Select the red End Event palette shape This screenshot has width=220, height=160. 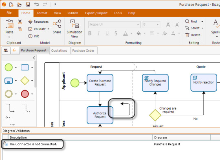coord(25,94)
